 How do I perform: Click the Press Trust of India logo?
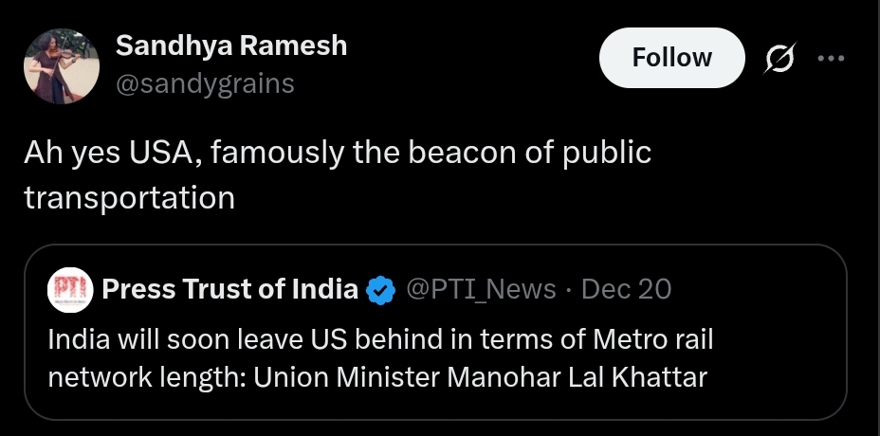tap(70, 289)
